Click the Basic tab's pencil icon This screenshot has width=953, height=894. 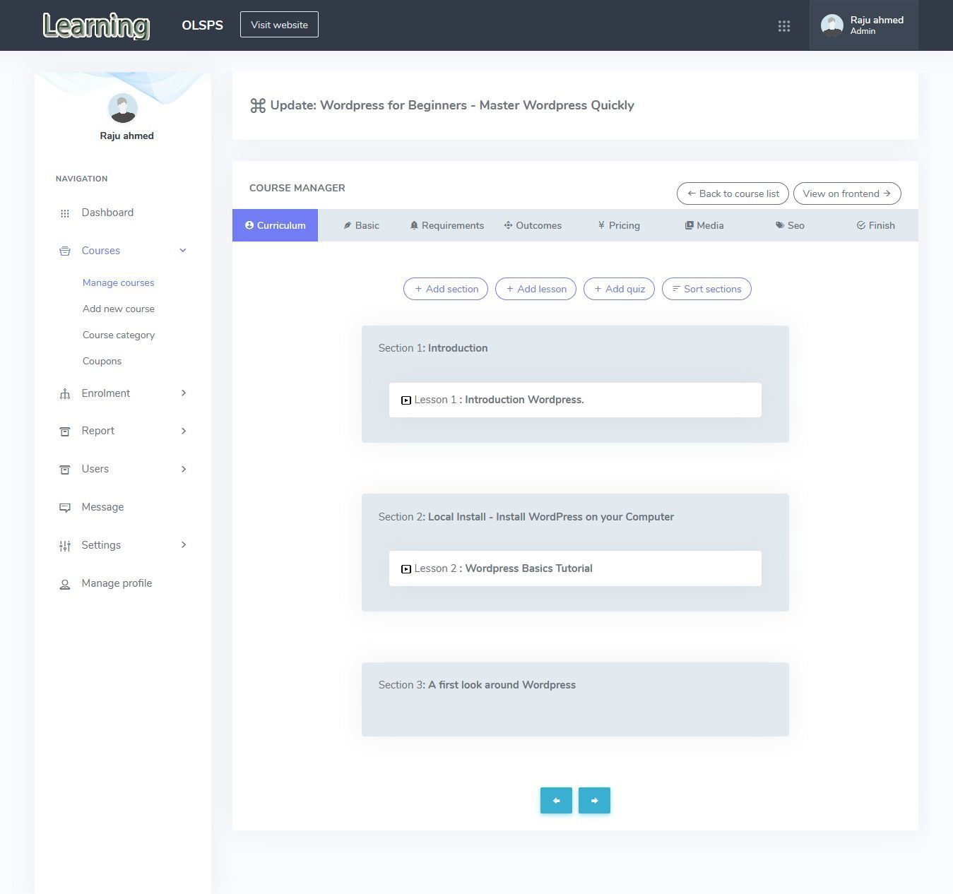[x=348, y=226]
